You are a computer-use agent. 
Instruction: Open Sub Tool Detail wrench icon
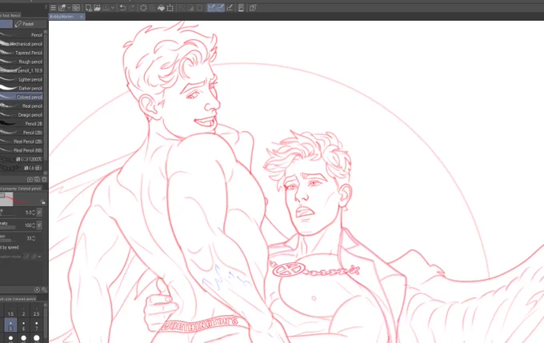point(44,289)
